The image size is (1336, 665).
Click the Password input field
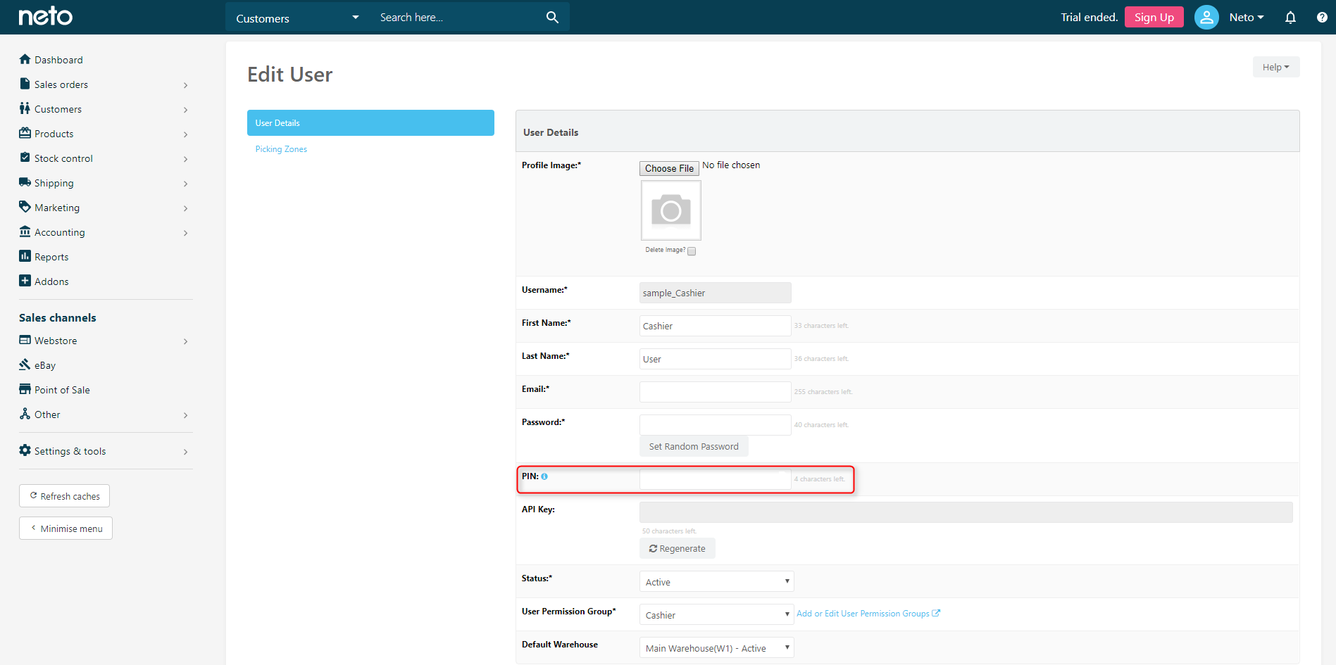click(716, 425)
